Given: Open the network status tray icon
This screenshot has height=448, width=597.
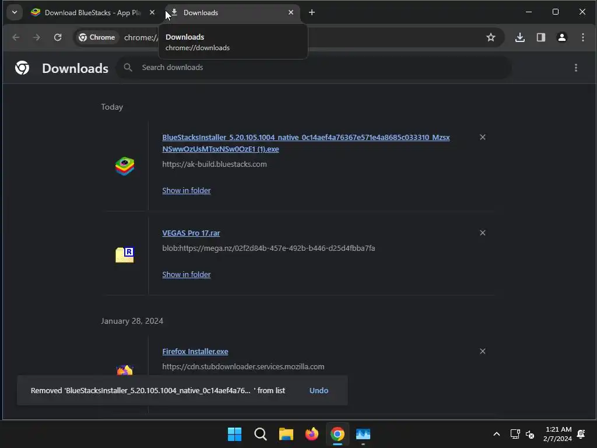Looking at the screenshot, I should 515,434.
